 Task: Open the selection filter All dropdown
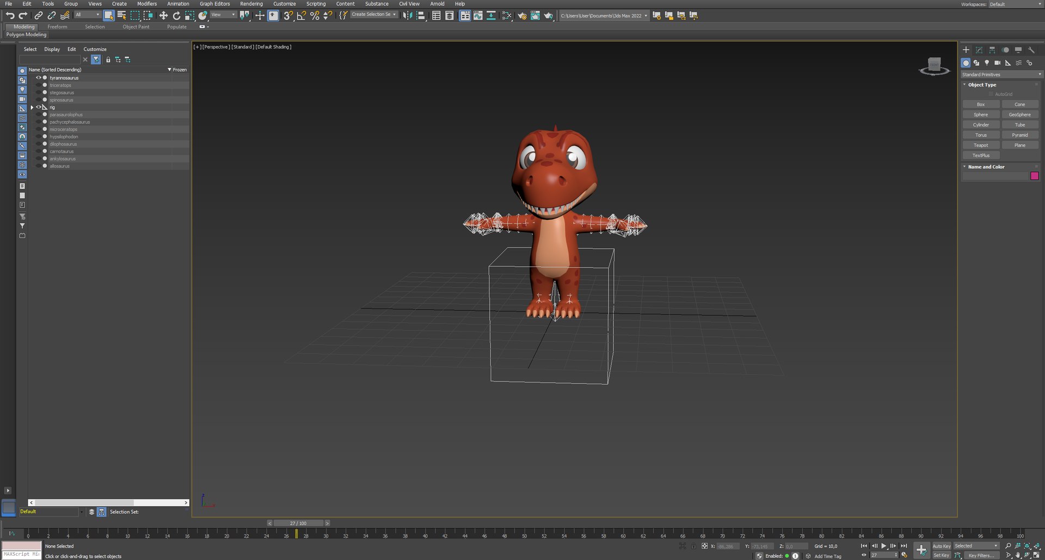coord(87,15)
